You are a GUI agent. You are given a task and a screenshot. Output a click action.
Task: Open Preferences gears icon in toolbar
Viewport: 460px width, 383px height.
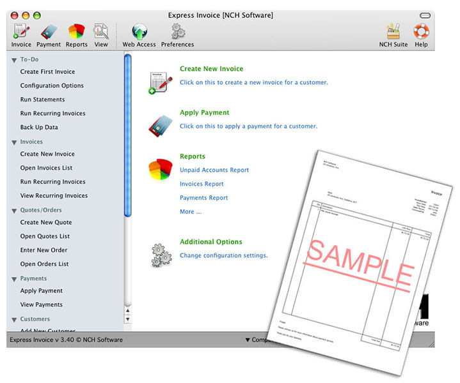coord(177,32)
